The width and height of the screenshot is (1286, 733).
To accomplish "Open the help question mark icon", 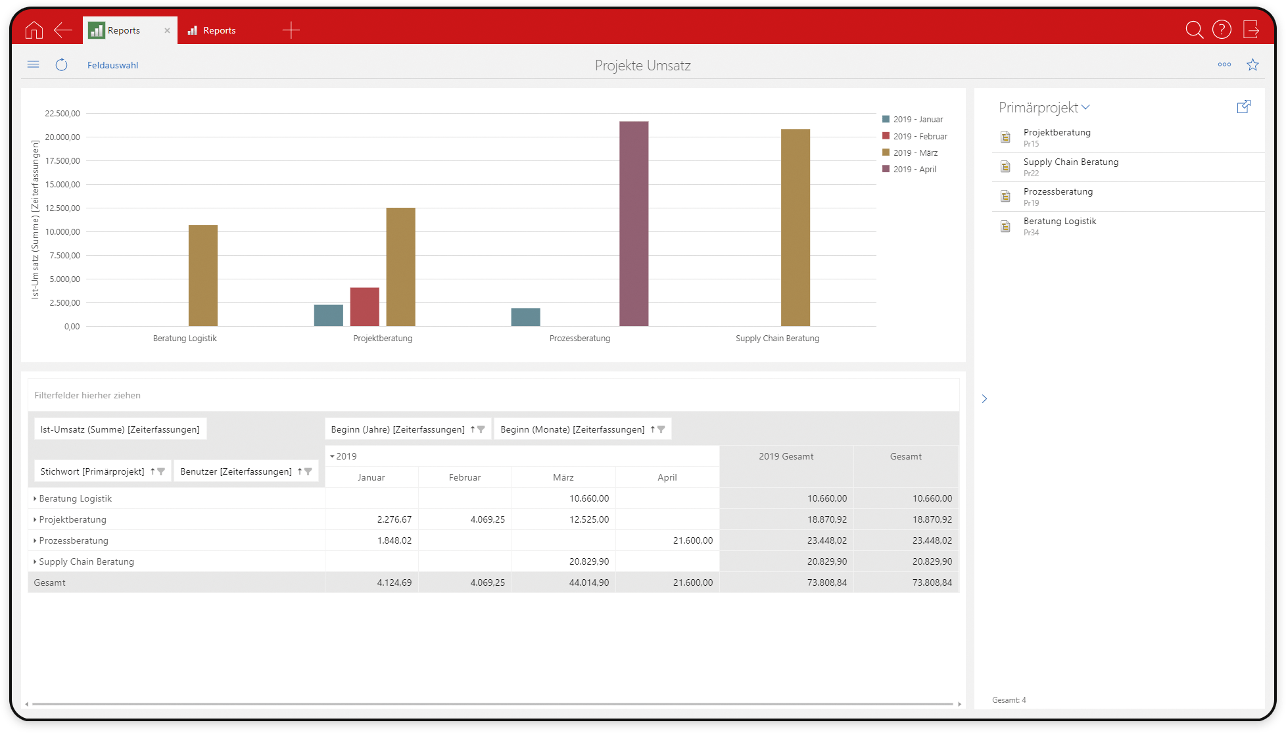I will pyautogui.click(x=1222, y=30).
